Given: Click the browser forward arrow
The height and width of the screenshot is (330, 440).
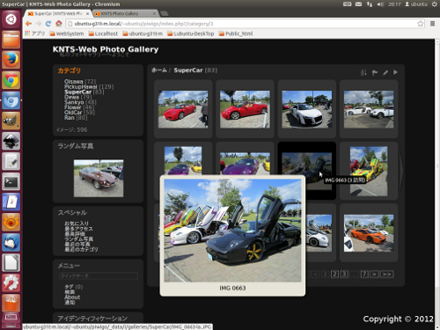Looking at the screenshot, I should 39,24.
